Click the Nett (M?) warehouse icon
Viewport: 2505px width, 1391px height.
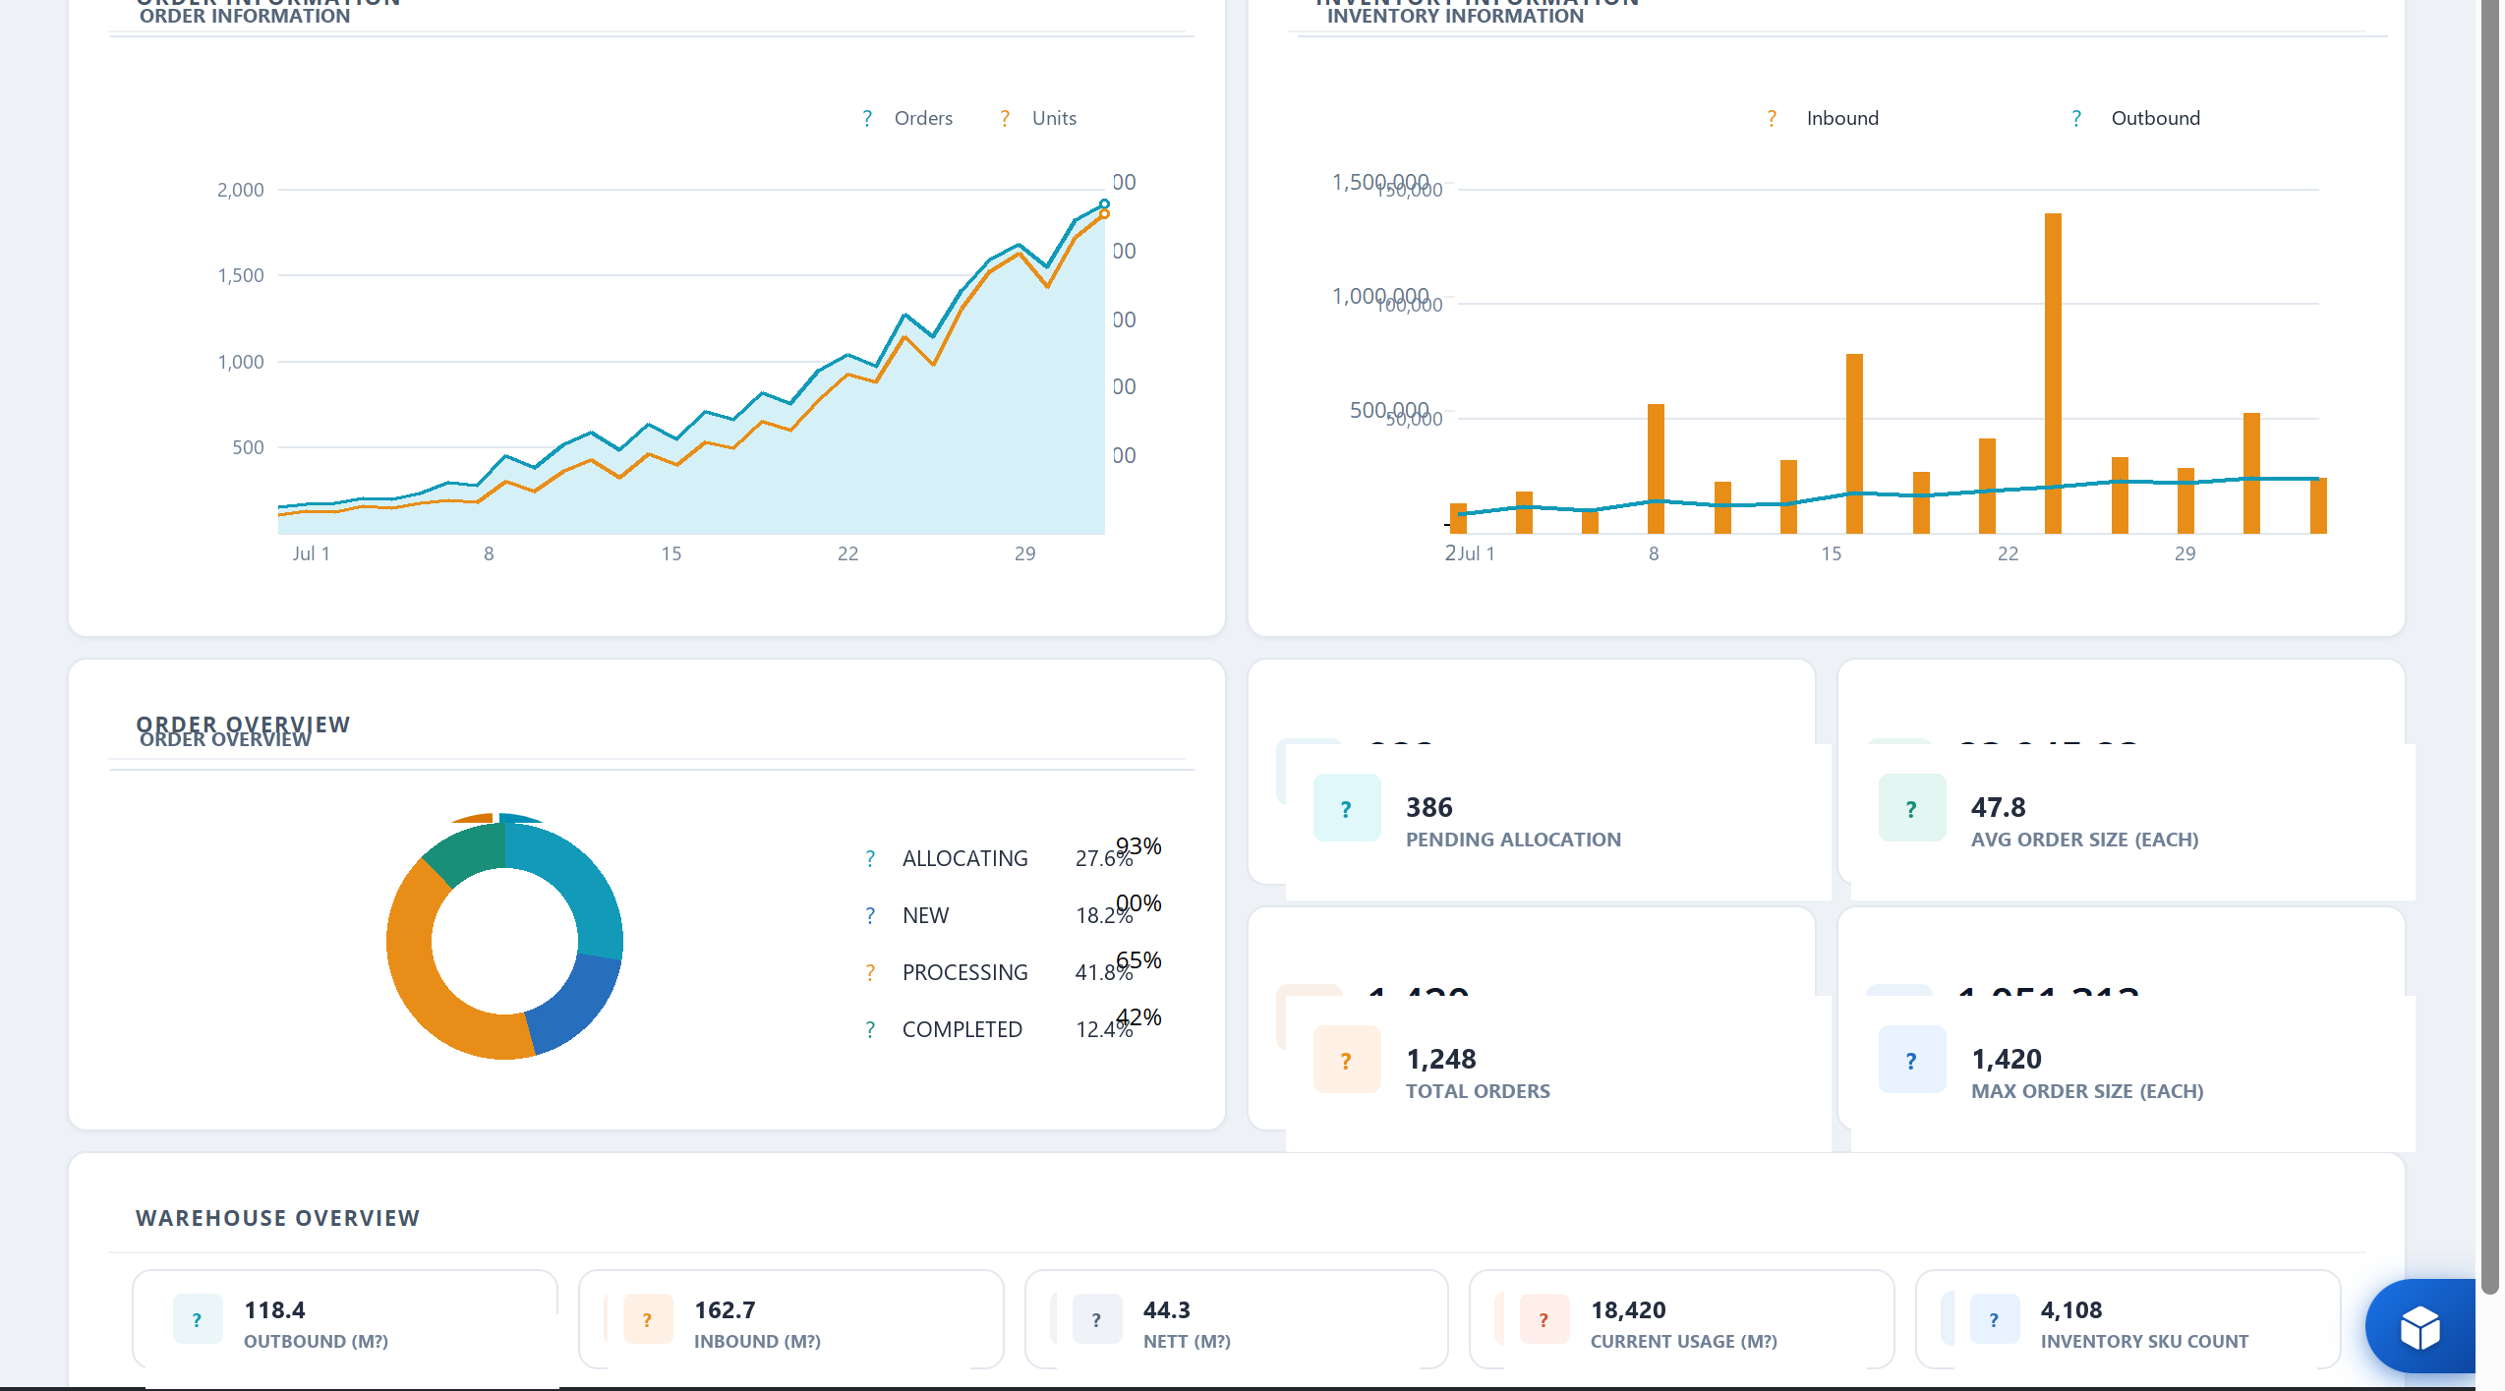pos(1097,1319)
